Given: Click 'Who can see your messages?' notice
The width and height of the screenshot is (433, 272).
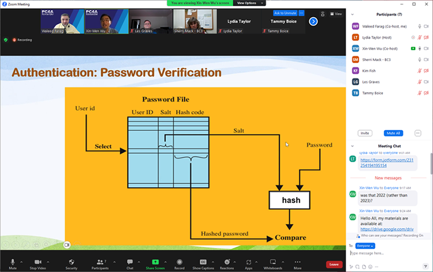Looking at the screenshot, I should 390,236.
